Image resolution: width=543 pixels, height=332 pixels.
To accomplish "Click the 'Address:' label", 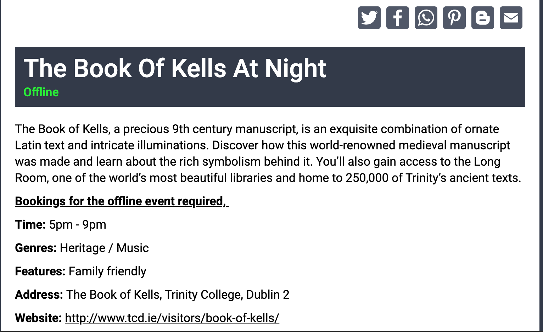I will pos(39,294).
